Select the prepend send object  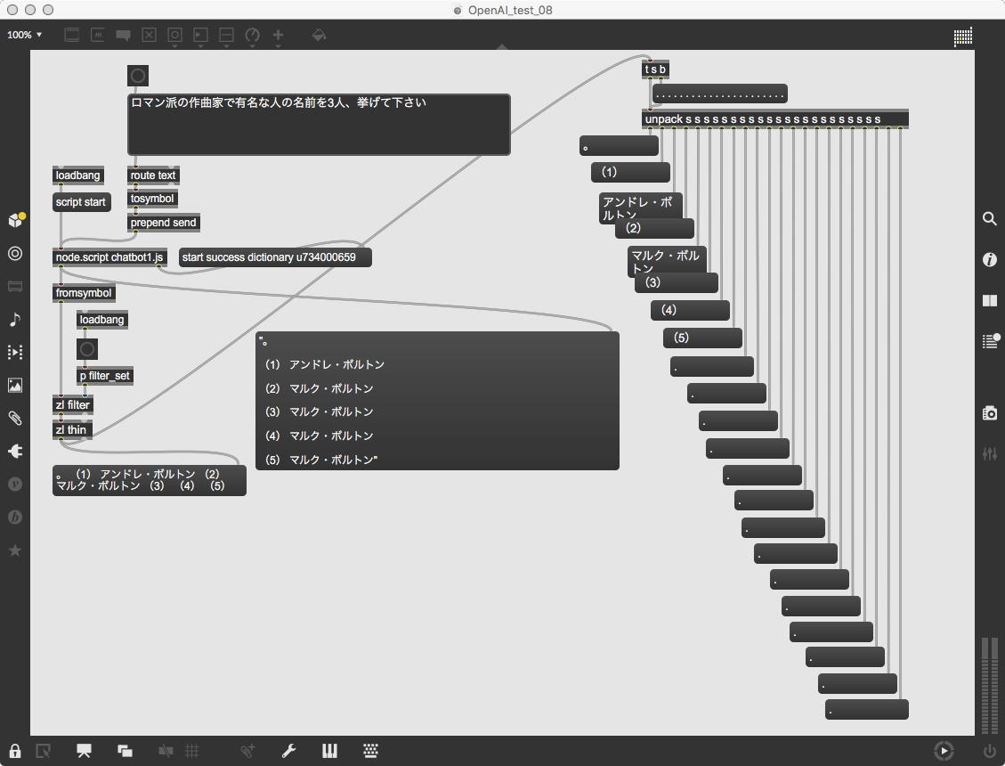164,223
